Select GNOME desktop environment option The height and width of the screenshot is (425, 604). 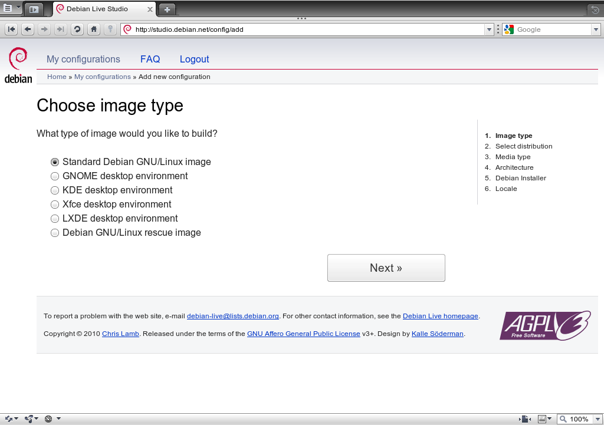(55, 176)
